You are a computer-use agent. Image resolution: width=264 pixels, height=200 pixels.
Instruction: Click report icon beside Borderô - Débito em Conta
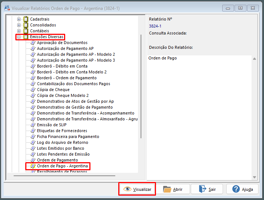[33, 66]
